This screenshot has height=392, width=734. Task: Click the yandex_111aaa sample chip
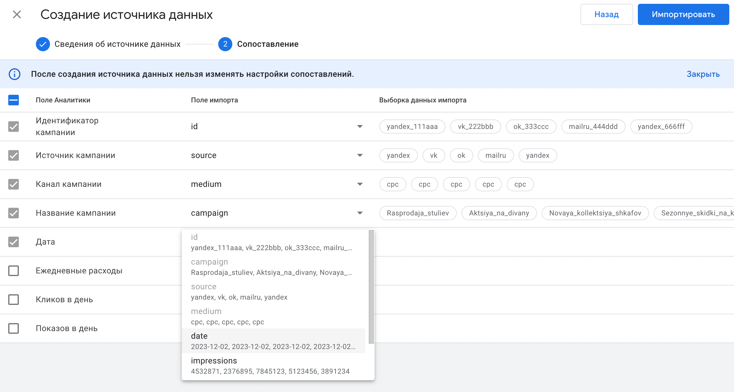[x=412, y=127]
